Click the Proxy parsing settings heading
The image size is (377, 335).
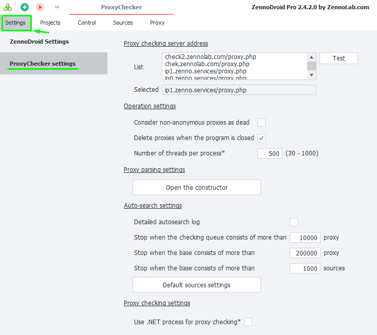(x=155, y=169)
